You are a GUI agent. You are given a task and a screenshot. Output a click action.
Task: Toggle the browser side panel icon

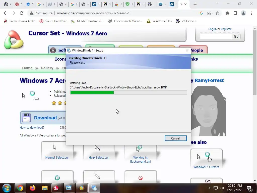pos(235,13)
